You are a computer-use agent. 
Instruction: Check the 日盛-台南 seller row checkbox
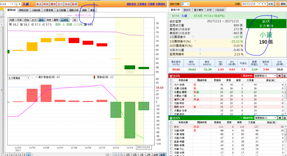[x=171, y=152]
